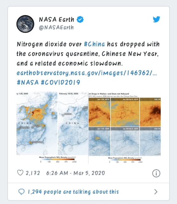
Task: Open the 6:26 AM - Mar 5, 2020 timestamp
Action: click(x=76, y=173)
